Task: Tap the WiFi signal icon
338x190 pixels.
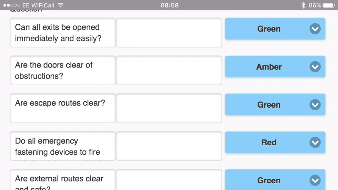Action: point(61,5)
